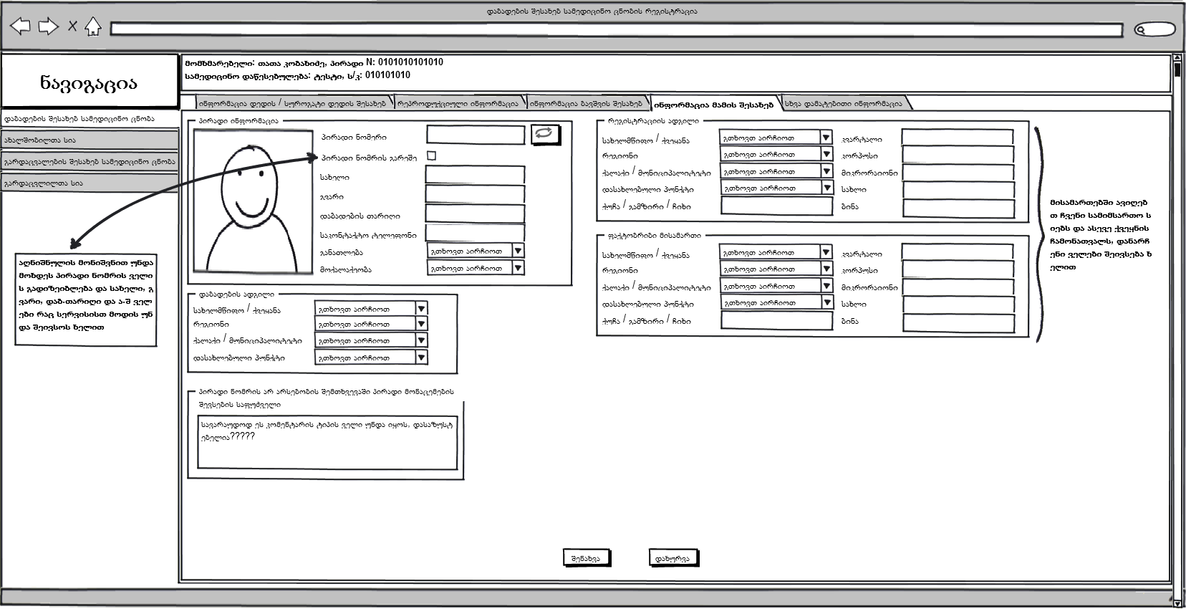This screenshot has width=1186, height=609.
Task: Click the შენახვა button
Action: click(x=586, y=558)
